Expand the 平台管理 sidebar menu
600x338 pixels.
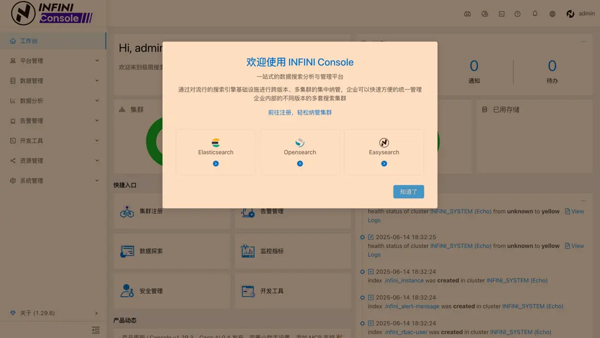click(53, 61)
